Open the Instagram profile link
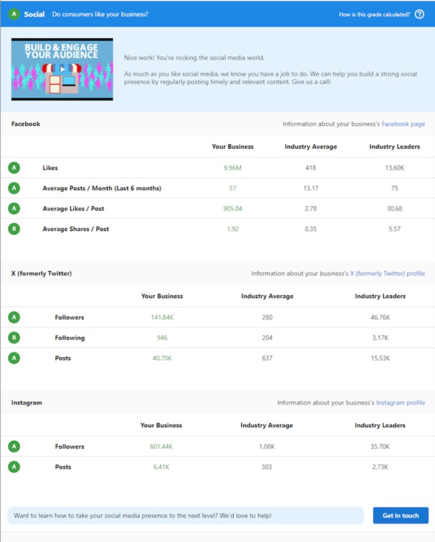The height and width of the screenshot is (542, 435). [x=401, y=403]
